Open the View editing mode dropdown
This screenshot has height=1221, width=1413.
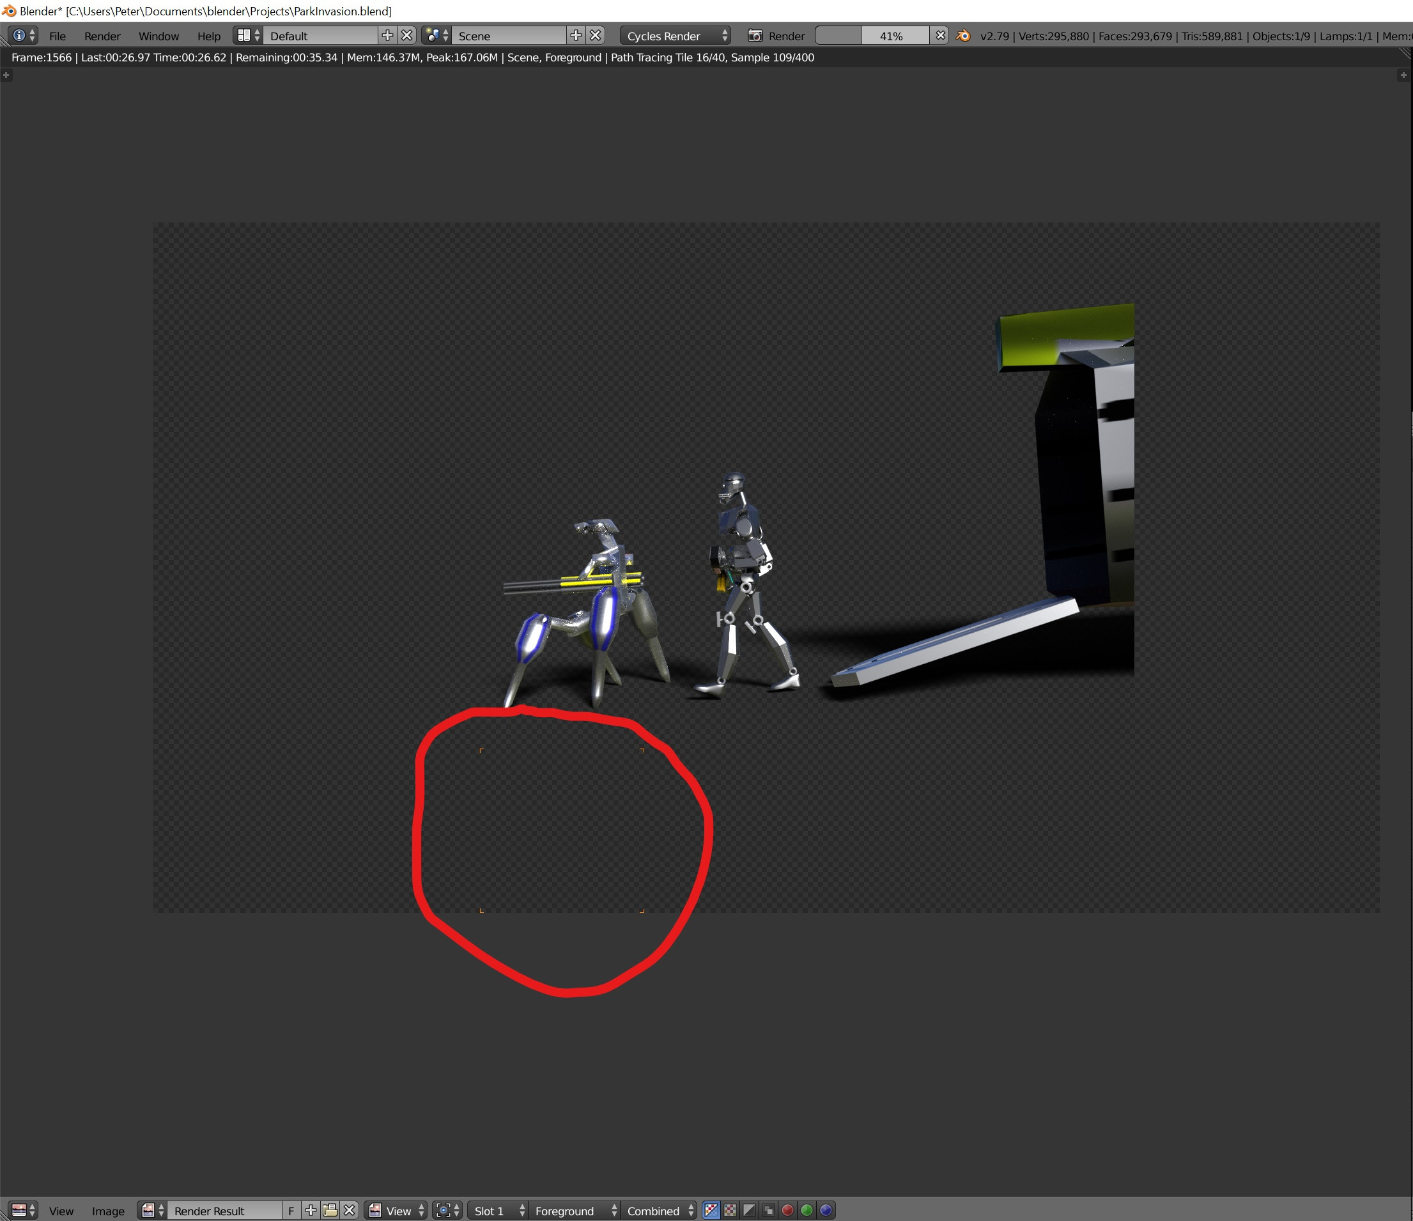(x=396, y=1210)
